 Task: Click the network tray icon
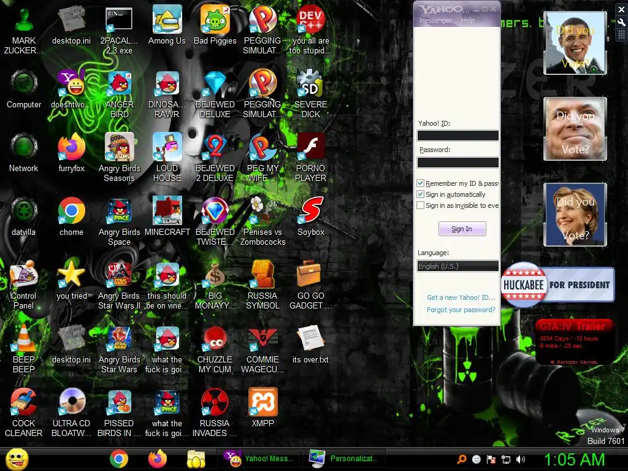pyautogui.click(x=506, y=459)
